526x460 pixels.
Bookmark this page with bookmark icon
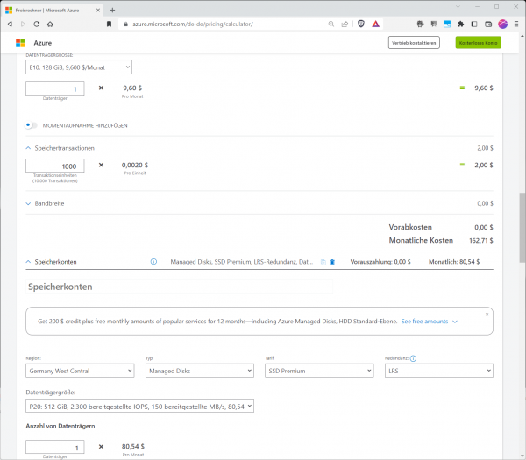click(x=109, y=25)
